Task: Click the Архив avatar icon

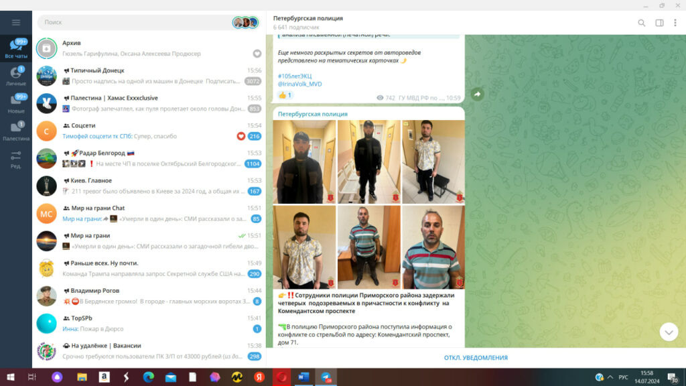Action: 46,48
